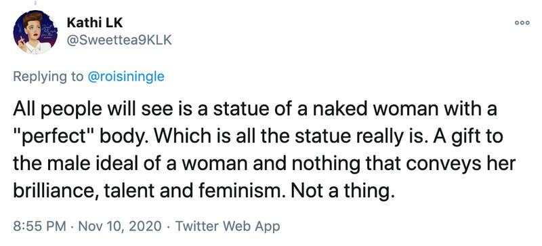
Task: Click the display name Kathi LK
Action: tap(94, 23)
